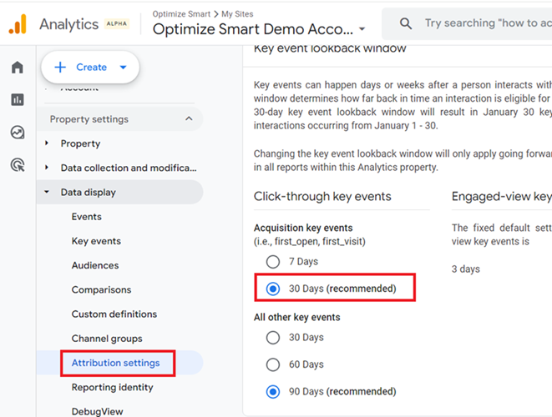Expand the Property tree item
552x417 pixels.
click(x=47, y=143)
